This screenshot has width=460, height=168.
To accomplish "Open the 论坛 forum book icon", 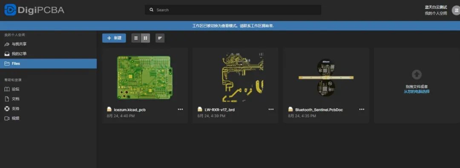I will (x=7, y=89).
